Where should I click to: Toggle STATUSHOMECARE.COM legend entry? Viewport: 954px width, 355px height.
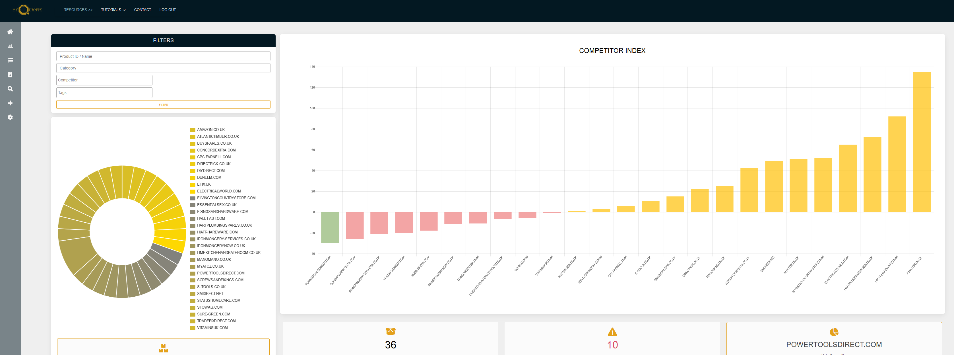pyautogui.click(x=215, y=301)
